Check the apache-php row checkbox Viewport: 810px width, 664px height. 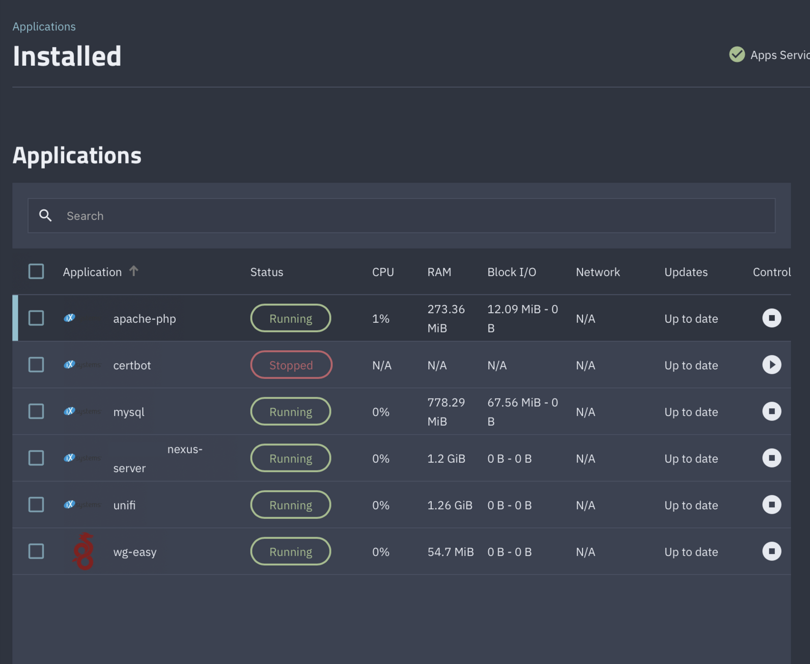click(36, 318)
